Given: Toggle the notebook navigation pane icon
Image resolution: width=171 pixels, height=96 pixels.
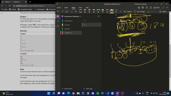Looking at the screenshot, I should click(x=58, y=16).
